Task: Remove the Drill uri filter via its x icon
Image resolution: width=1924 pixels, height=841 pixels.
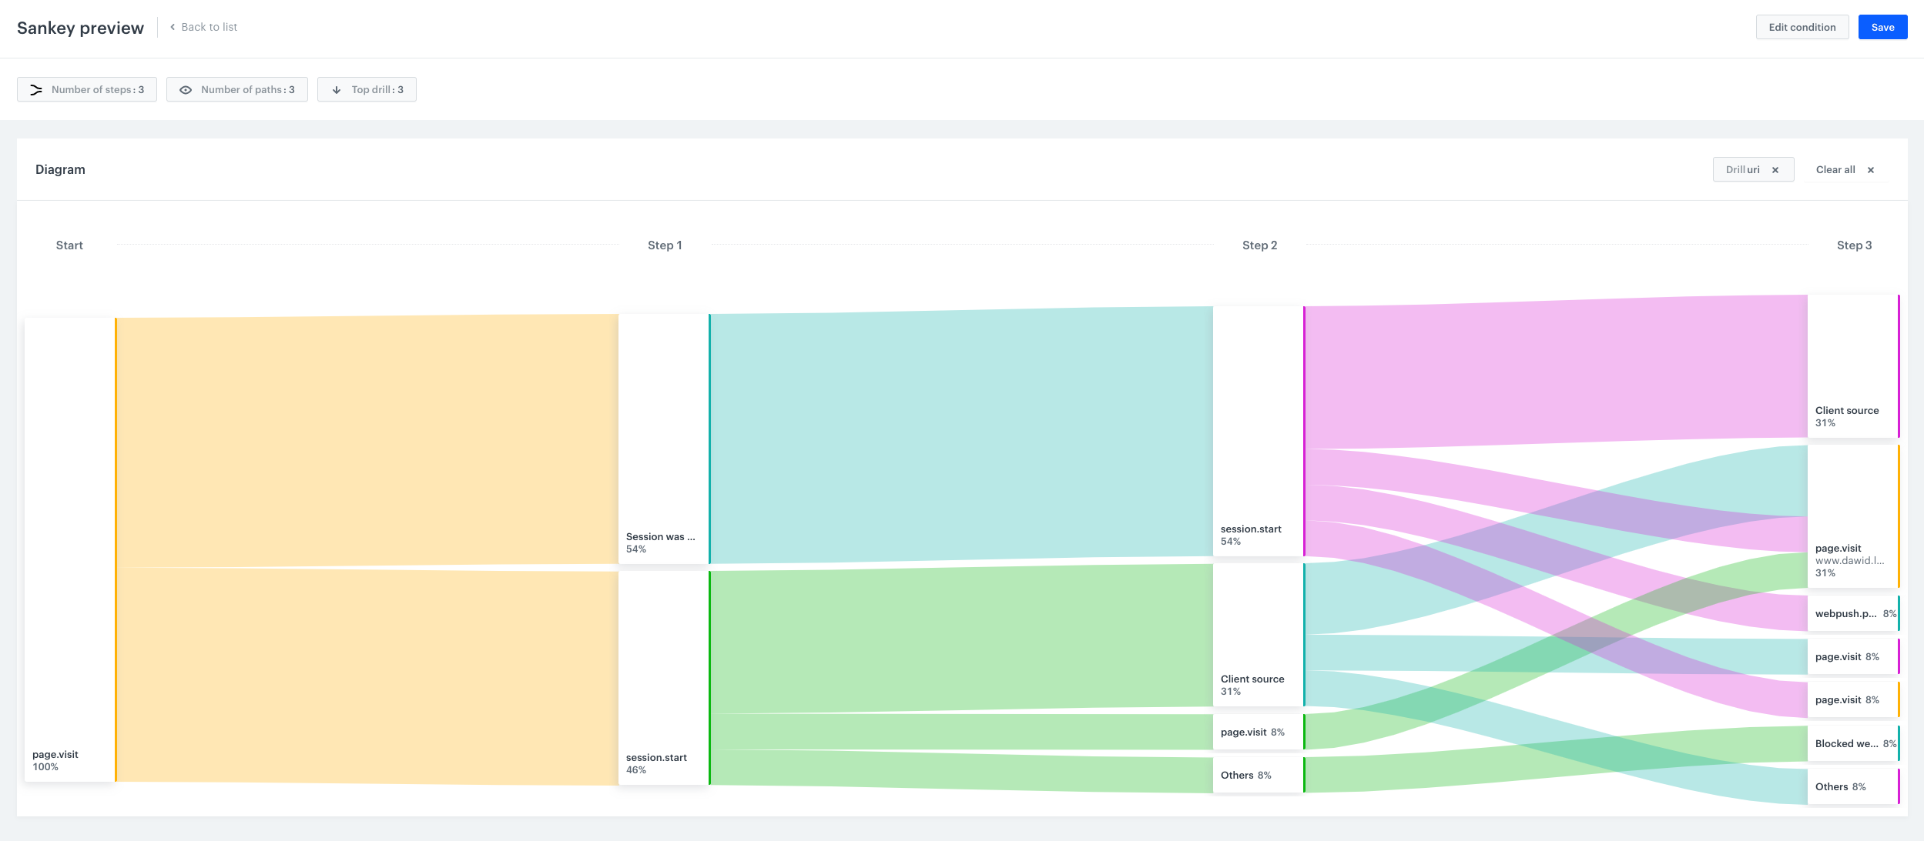Action: click(1777, 169)
